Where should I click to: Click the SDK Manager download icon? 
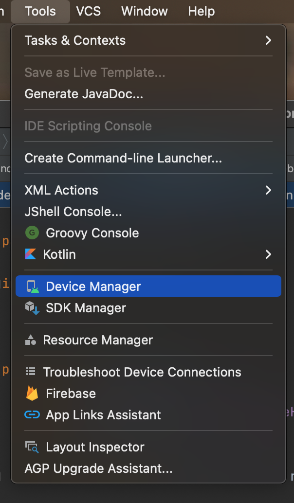point(32,308)
